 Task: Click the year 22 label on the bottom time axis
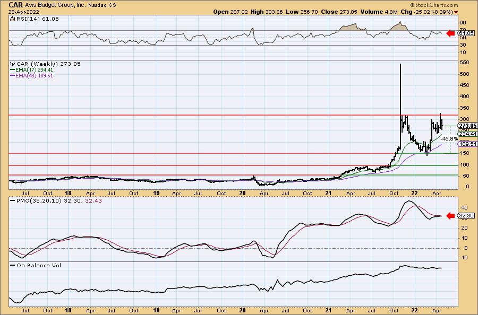(x=414, y=310)
